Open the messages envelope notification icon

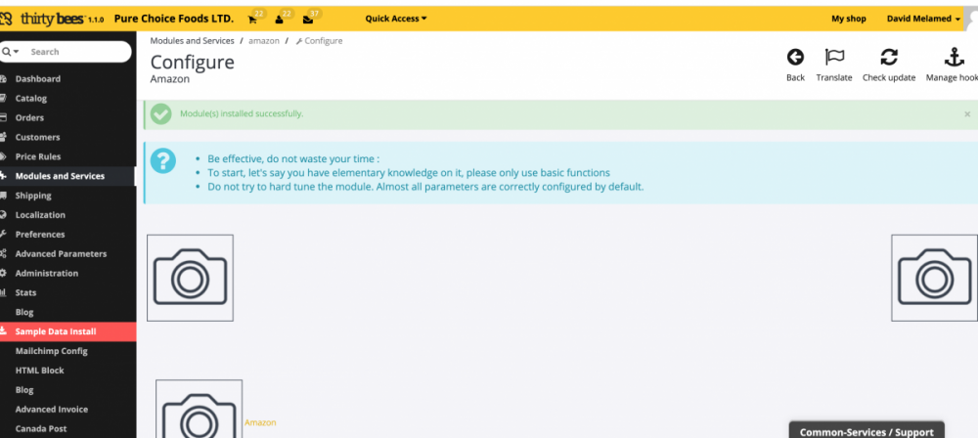point(307,19)
